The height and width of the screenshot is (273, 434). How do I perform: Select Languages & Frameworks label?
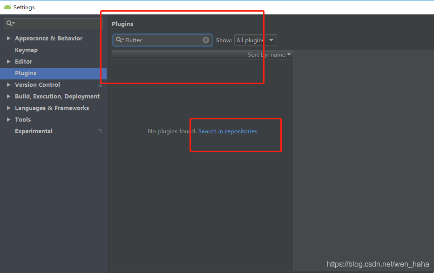52,108
